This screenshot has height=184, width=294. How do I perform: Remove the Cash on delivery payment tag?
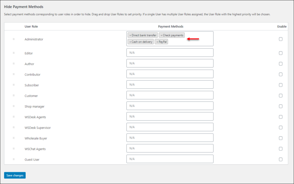coord(130,41)
